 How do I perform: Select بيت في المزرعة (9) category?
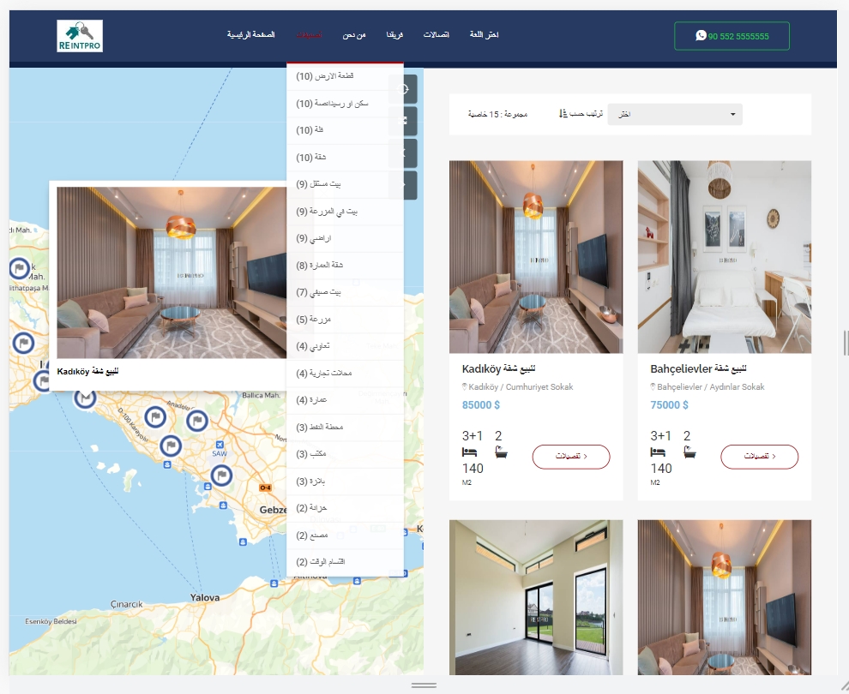coord(345,212)
